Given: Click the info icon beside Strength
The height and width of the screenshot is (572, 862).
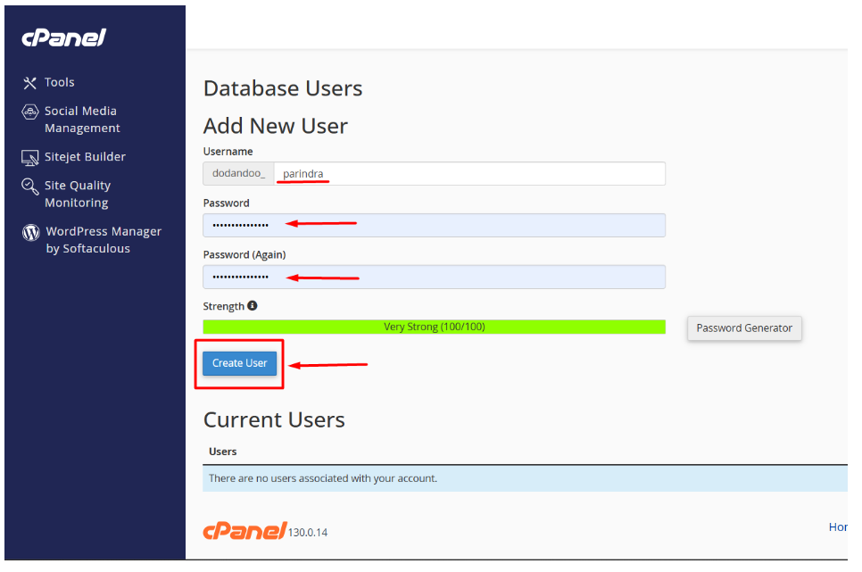Looking at the screenshot, I should pos(253,306).
